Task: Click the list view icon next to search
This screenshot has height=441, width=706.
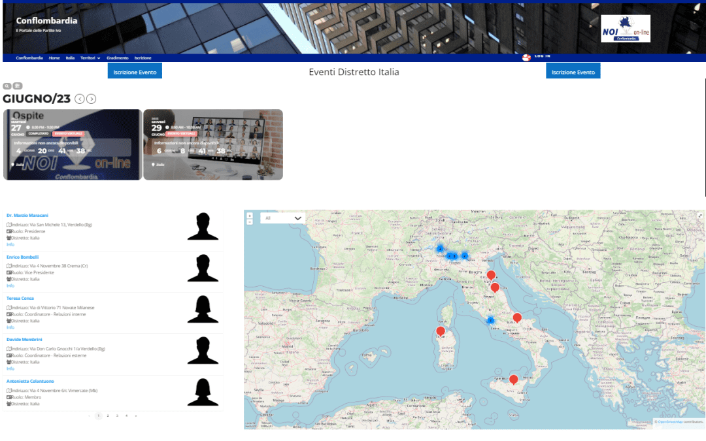Action: (x=17, y=86)
